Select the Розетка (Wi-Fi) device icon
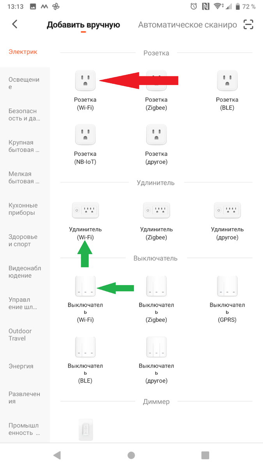 point(85,80)
